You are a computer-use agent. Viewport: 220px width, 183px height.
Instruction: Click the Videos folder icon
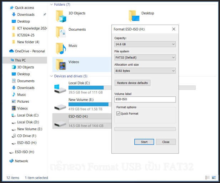pos(61,65)
